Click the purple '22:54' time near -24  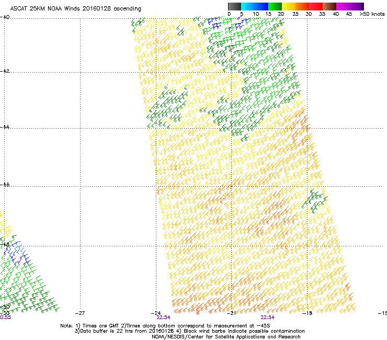tap(163, 318)
